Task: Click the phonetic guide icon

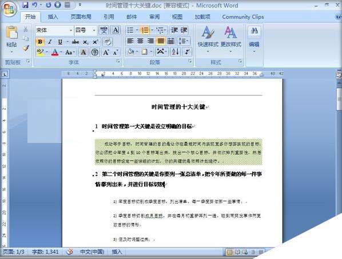Action: [104, 30]
